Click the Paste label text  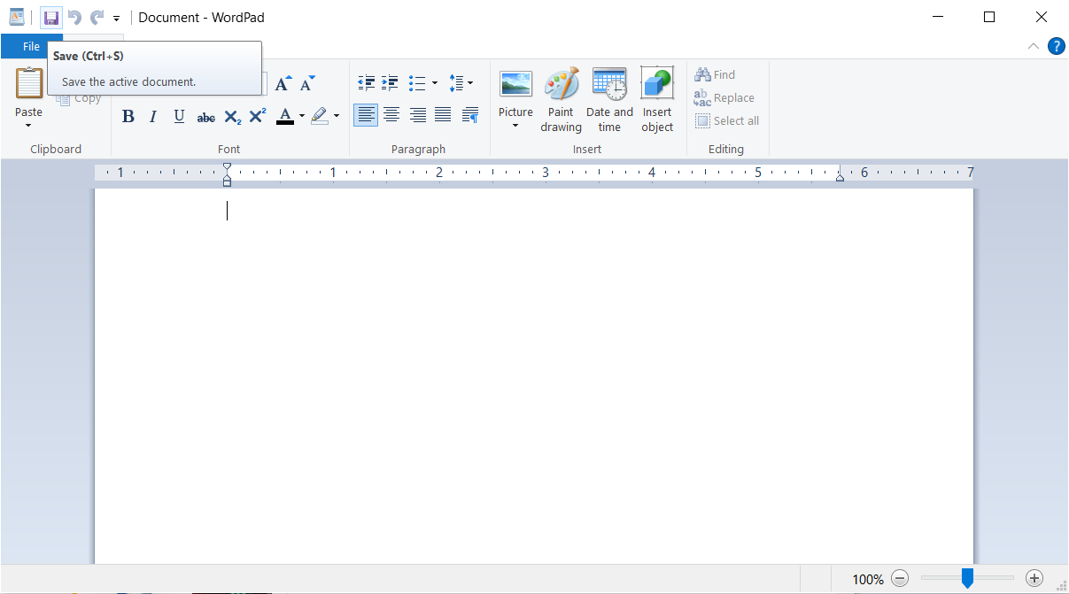(28, 112)
